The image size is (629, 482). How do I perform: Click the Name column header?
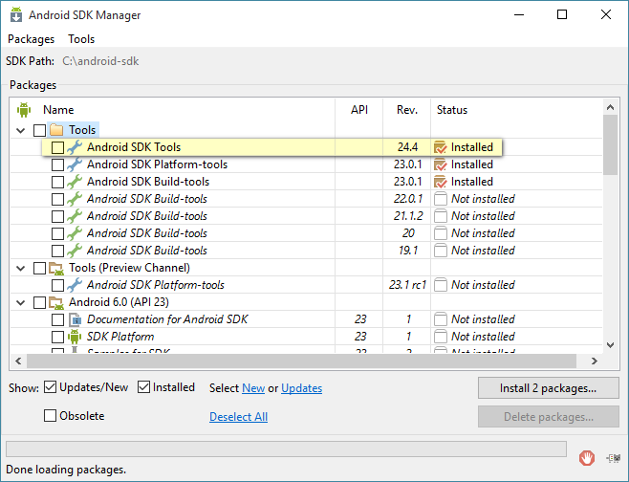(x=58, y=110)
